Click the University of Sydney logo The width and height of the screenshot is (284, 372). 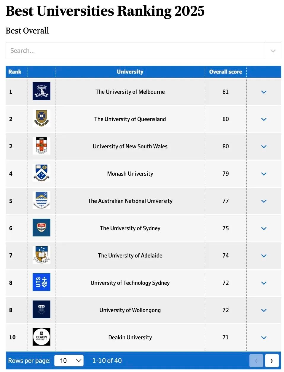42,228
